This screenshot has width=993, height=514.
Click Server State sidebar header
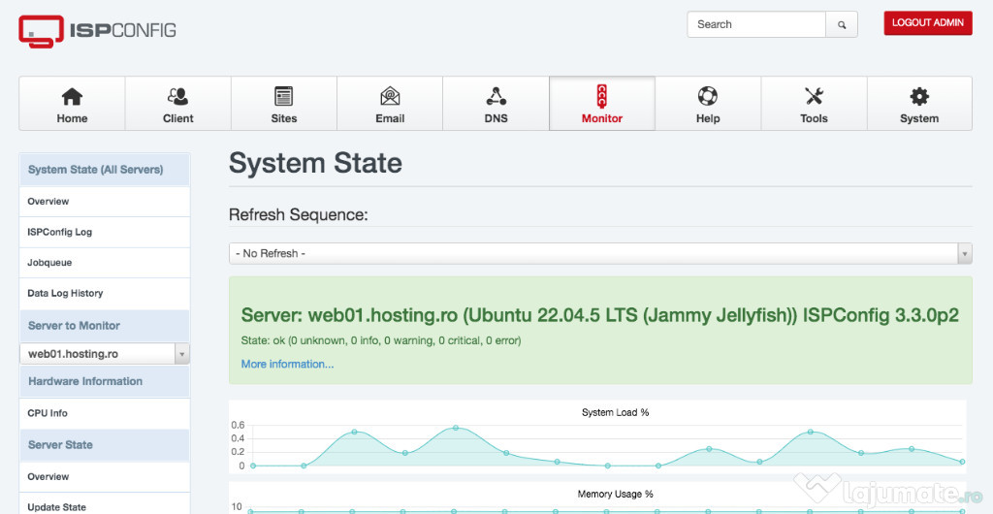(x=105, y=444)
